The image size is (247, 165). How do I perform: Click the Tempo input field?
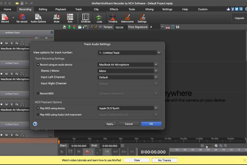tap(119, 27)
